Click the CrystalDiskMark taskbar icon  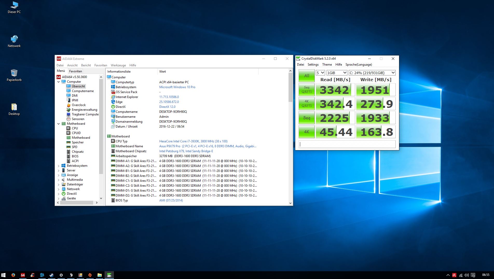(x=109, y=275)
